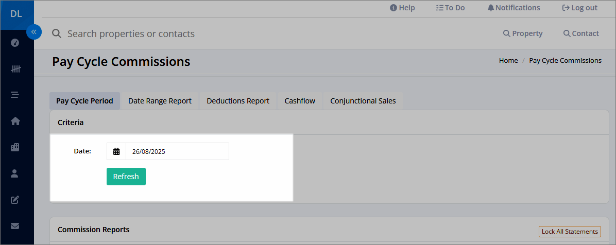Open the building icon in the sidebar
This screenshot has height=245, width=616.
point(15,147)
